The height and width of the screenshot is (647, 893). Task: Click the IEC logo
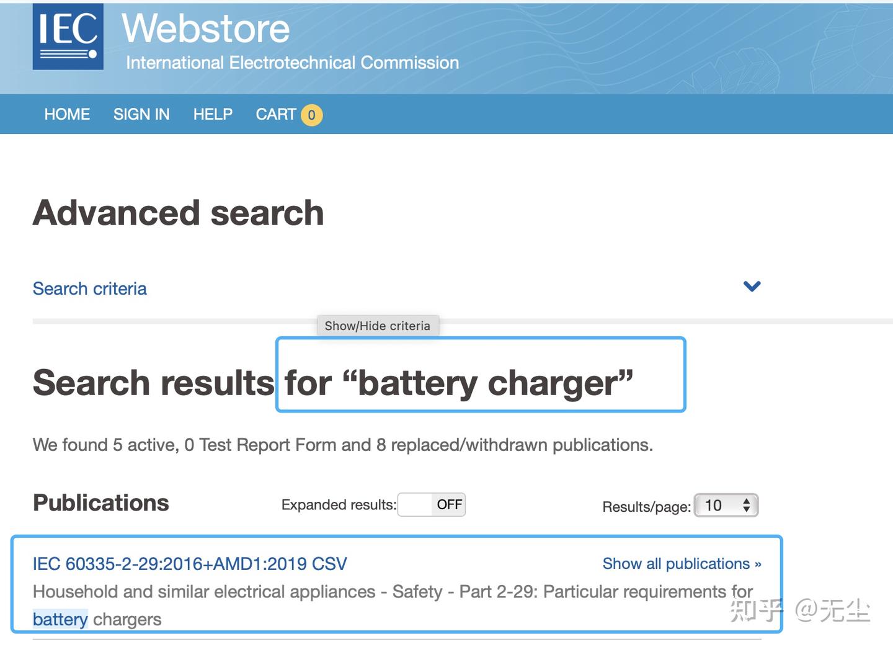[x=68, y=36]
